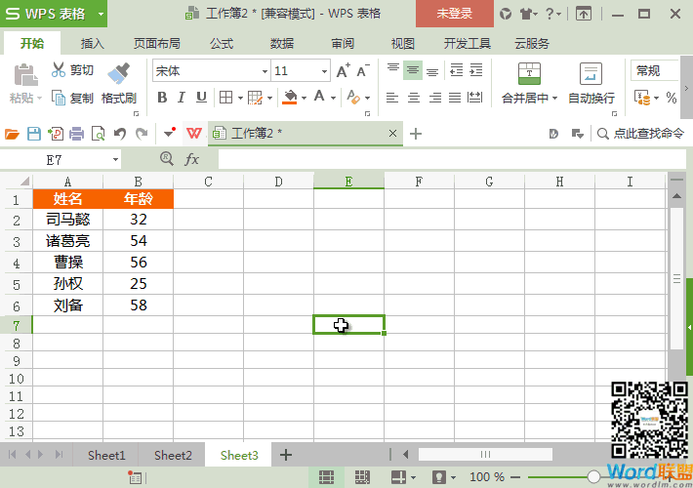Click the undo arrow icon
This screenshot has height=488, width=693.
120,134
